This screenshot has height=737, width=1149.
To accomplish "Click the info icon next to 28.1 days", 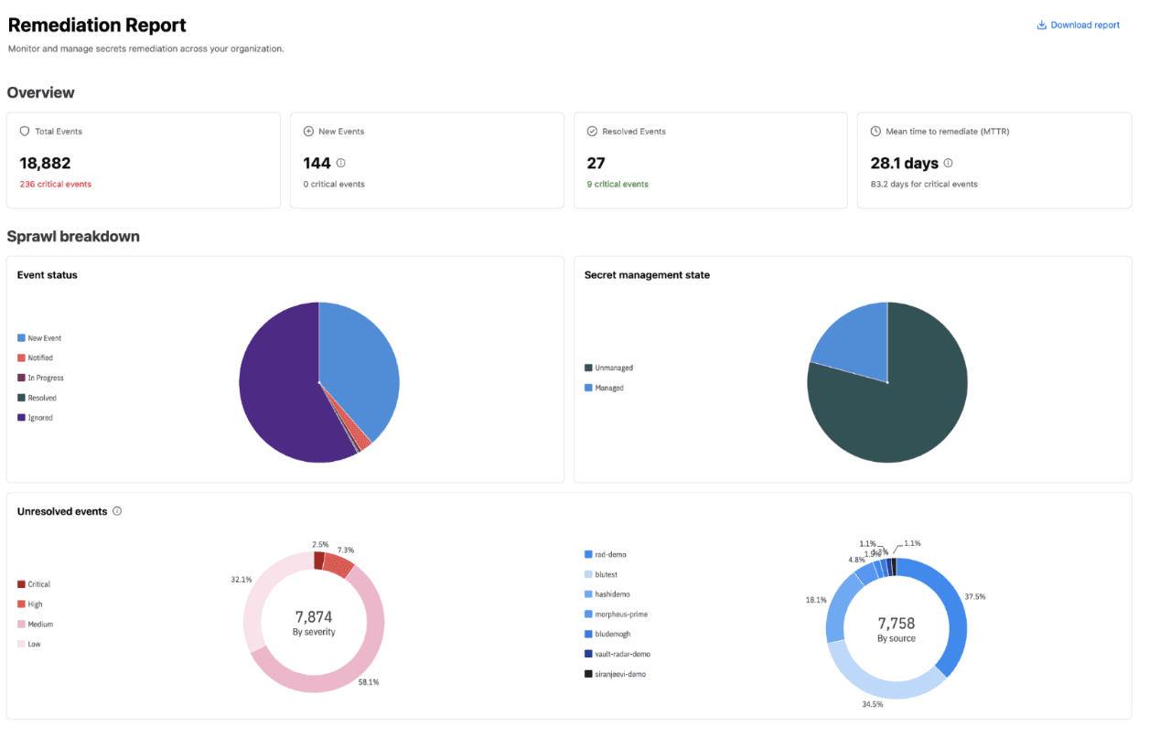I will tap(948, 163).
